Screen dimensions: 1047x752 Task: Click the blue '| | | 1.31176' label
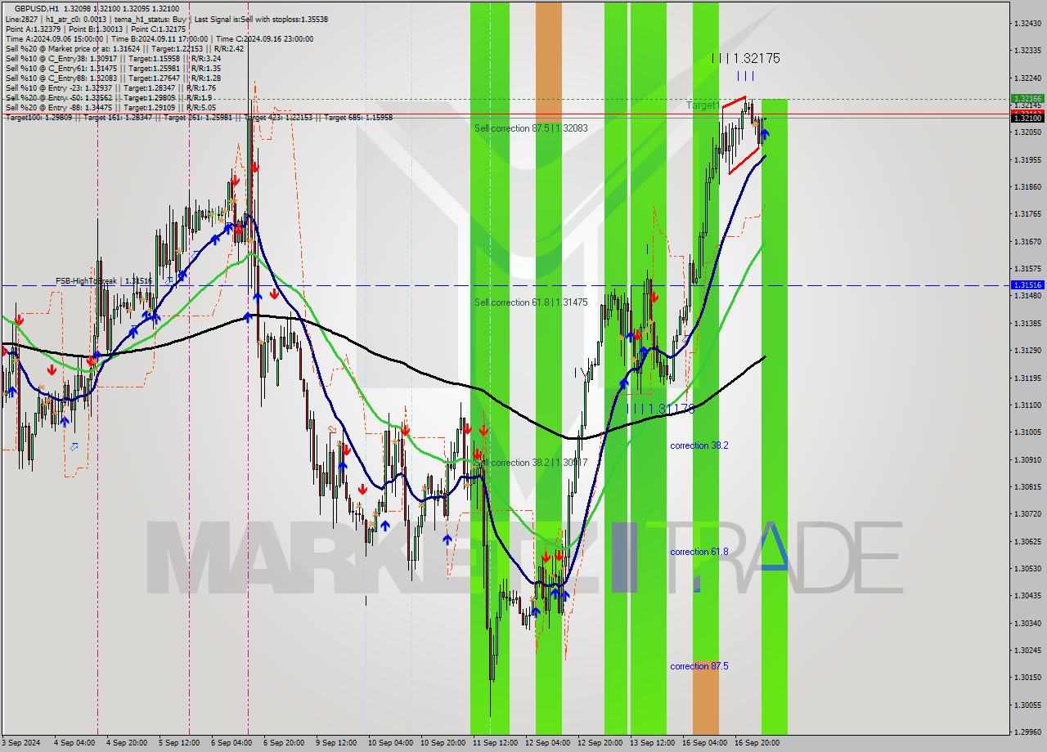(x=660, y=408)
